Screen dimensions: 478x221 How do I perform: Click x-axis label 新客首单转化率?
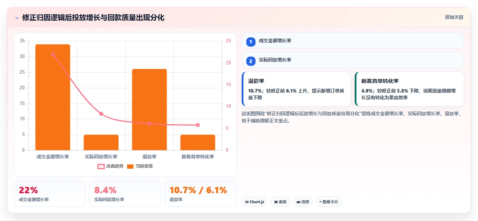198,157
